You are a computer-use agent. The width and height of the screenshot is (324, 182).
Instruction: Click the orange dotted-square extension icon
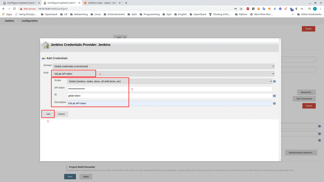pos(259,9)
